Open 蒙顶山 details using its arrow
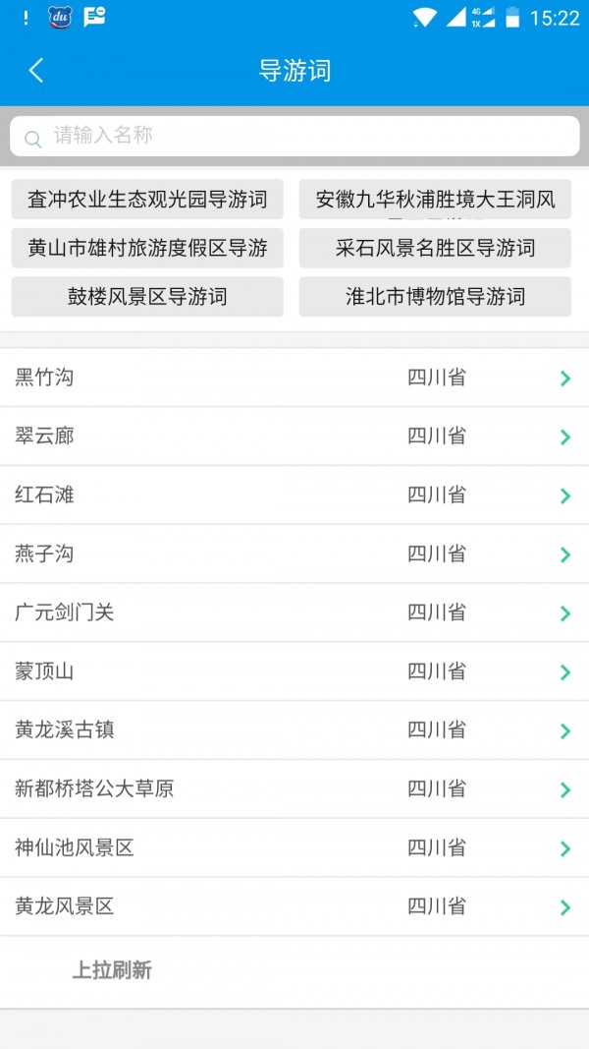 point(566,671)
